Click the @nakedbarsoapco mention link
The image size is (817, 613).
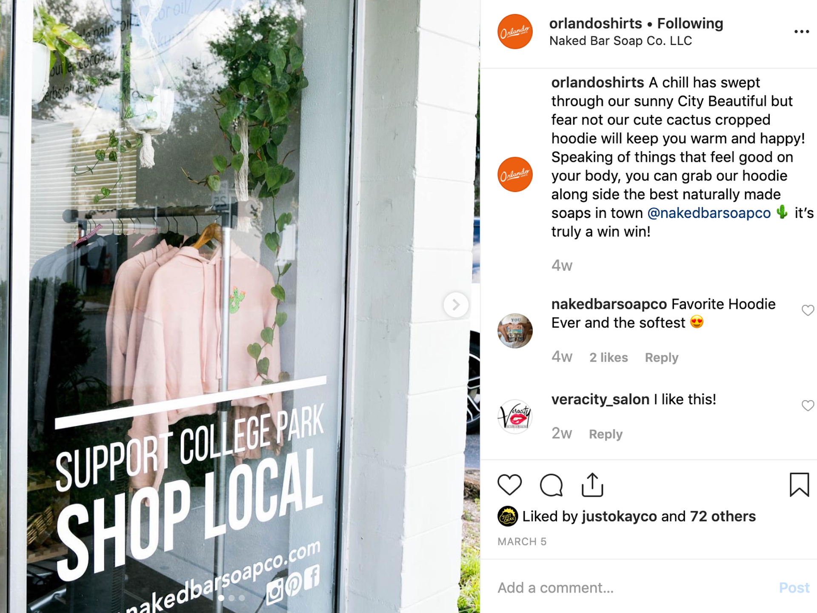point(709,213)
